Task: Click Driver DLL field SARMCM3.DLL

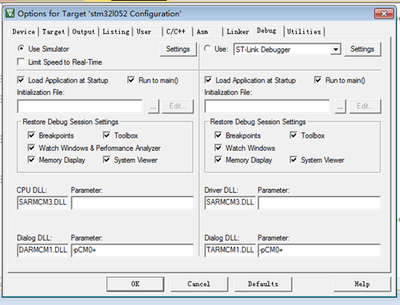Action: coord(230,202)
